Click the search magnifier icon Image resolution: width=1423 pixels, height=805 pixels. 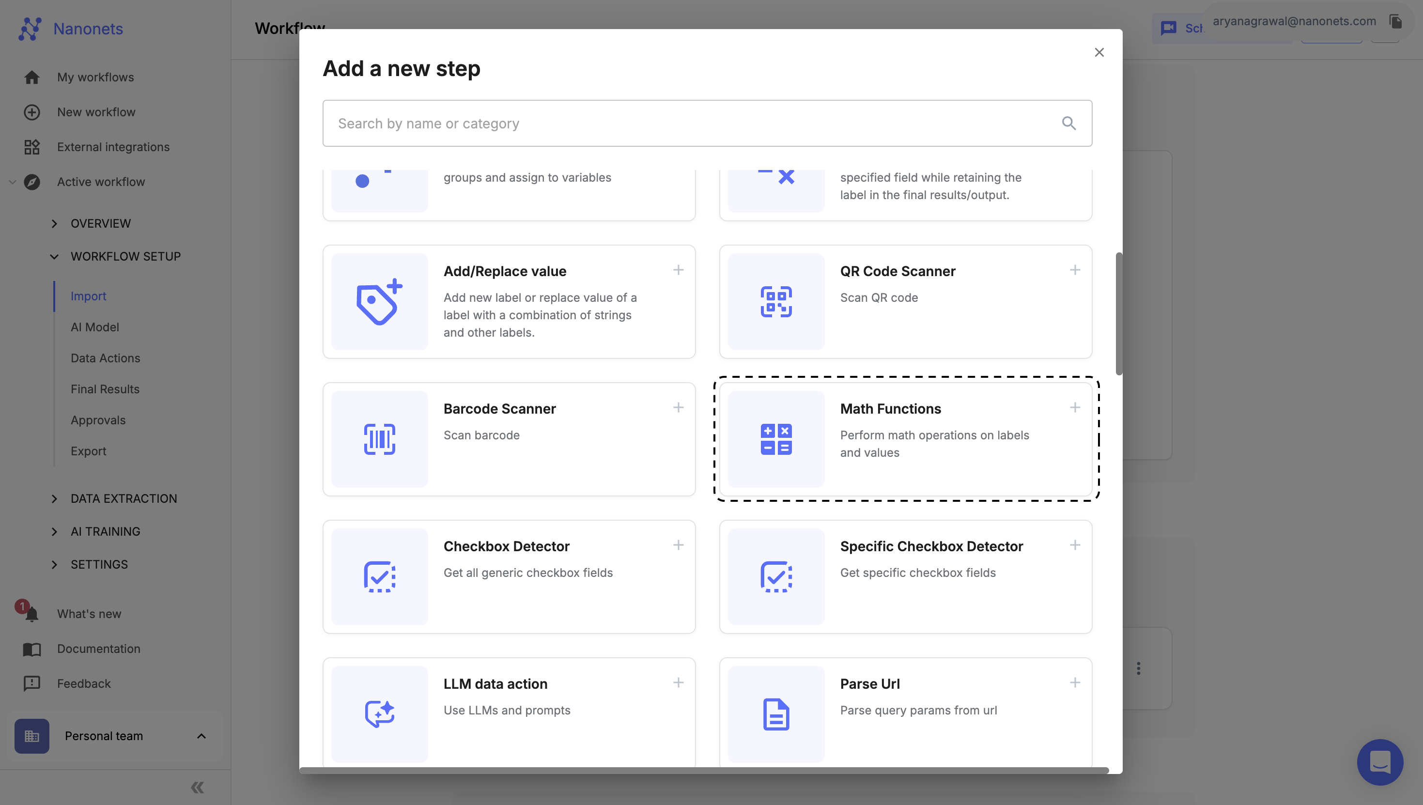point(1068,124)
